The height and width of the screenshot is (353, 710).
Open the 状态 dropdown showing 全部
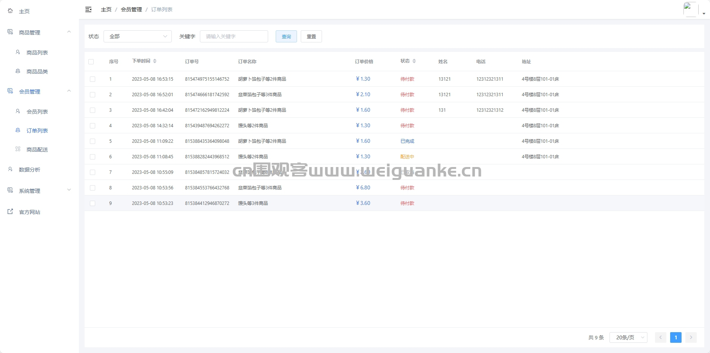point(138,36)
